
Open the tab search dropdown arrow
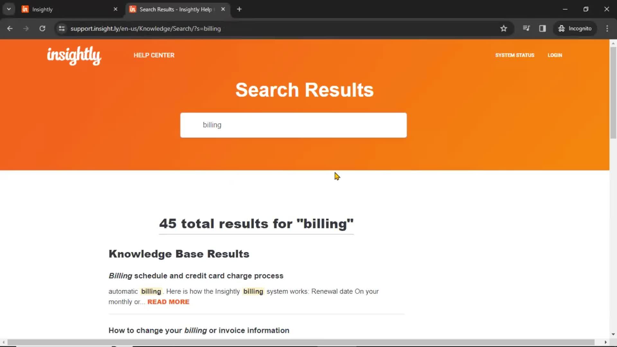point(9,9)
